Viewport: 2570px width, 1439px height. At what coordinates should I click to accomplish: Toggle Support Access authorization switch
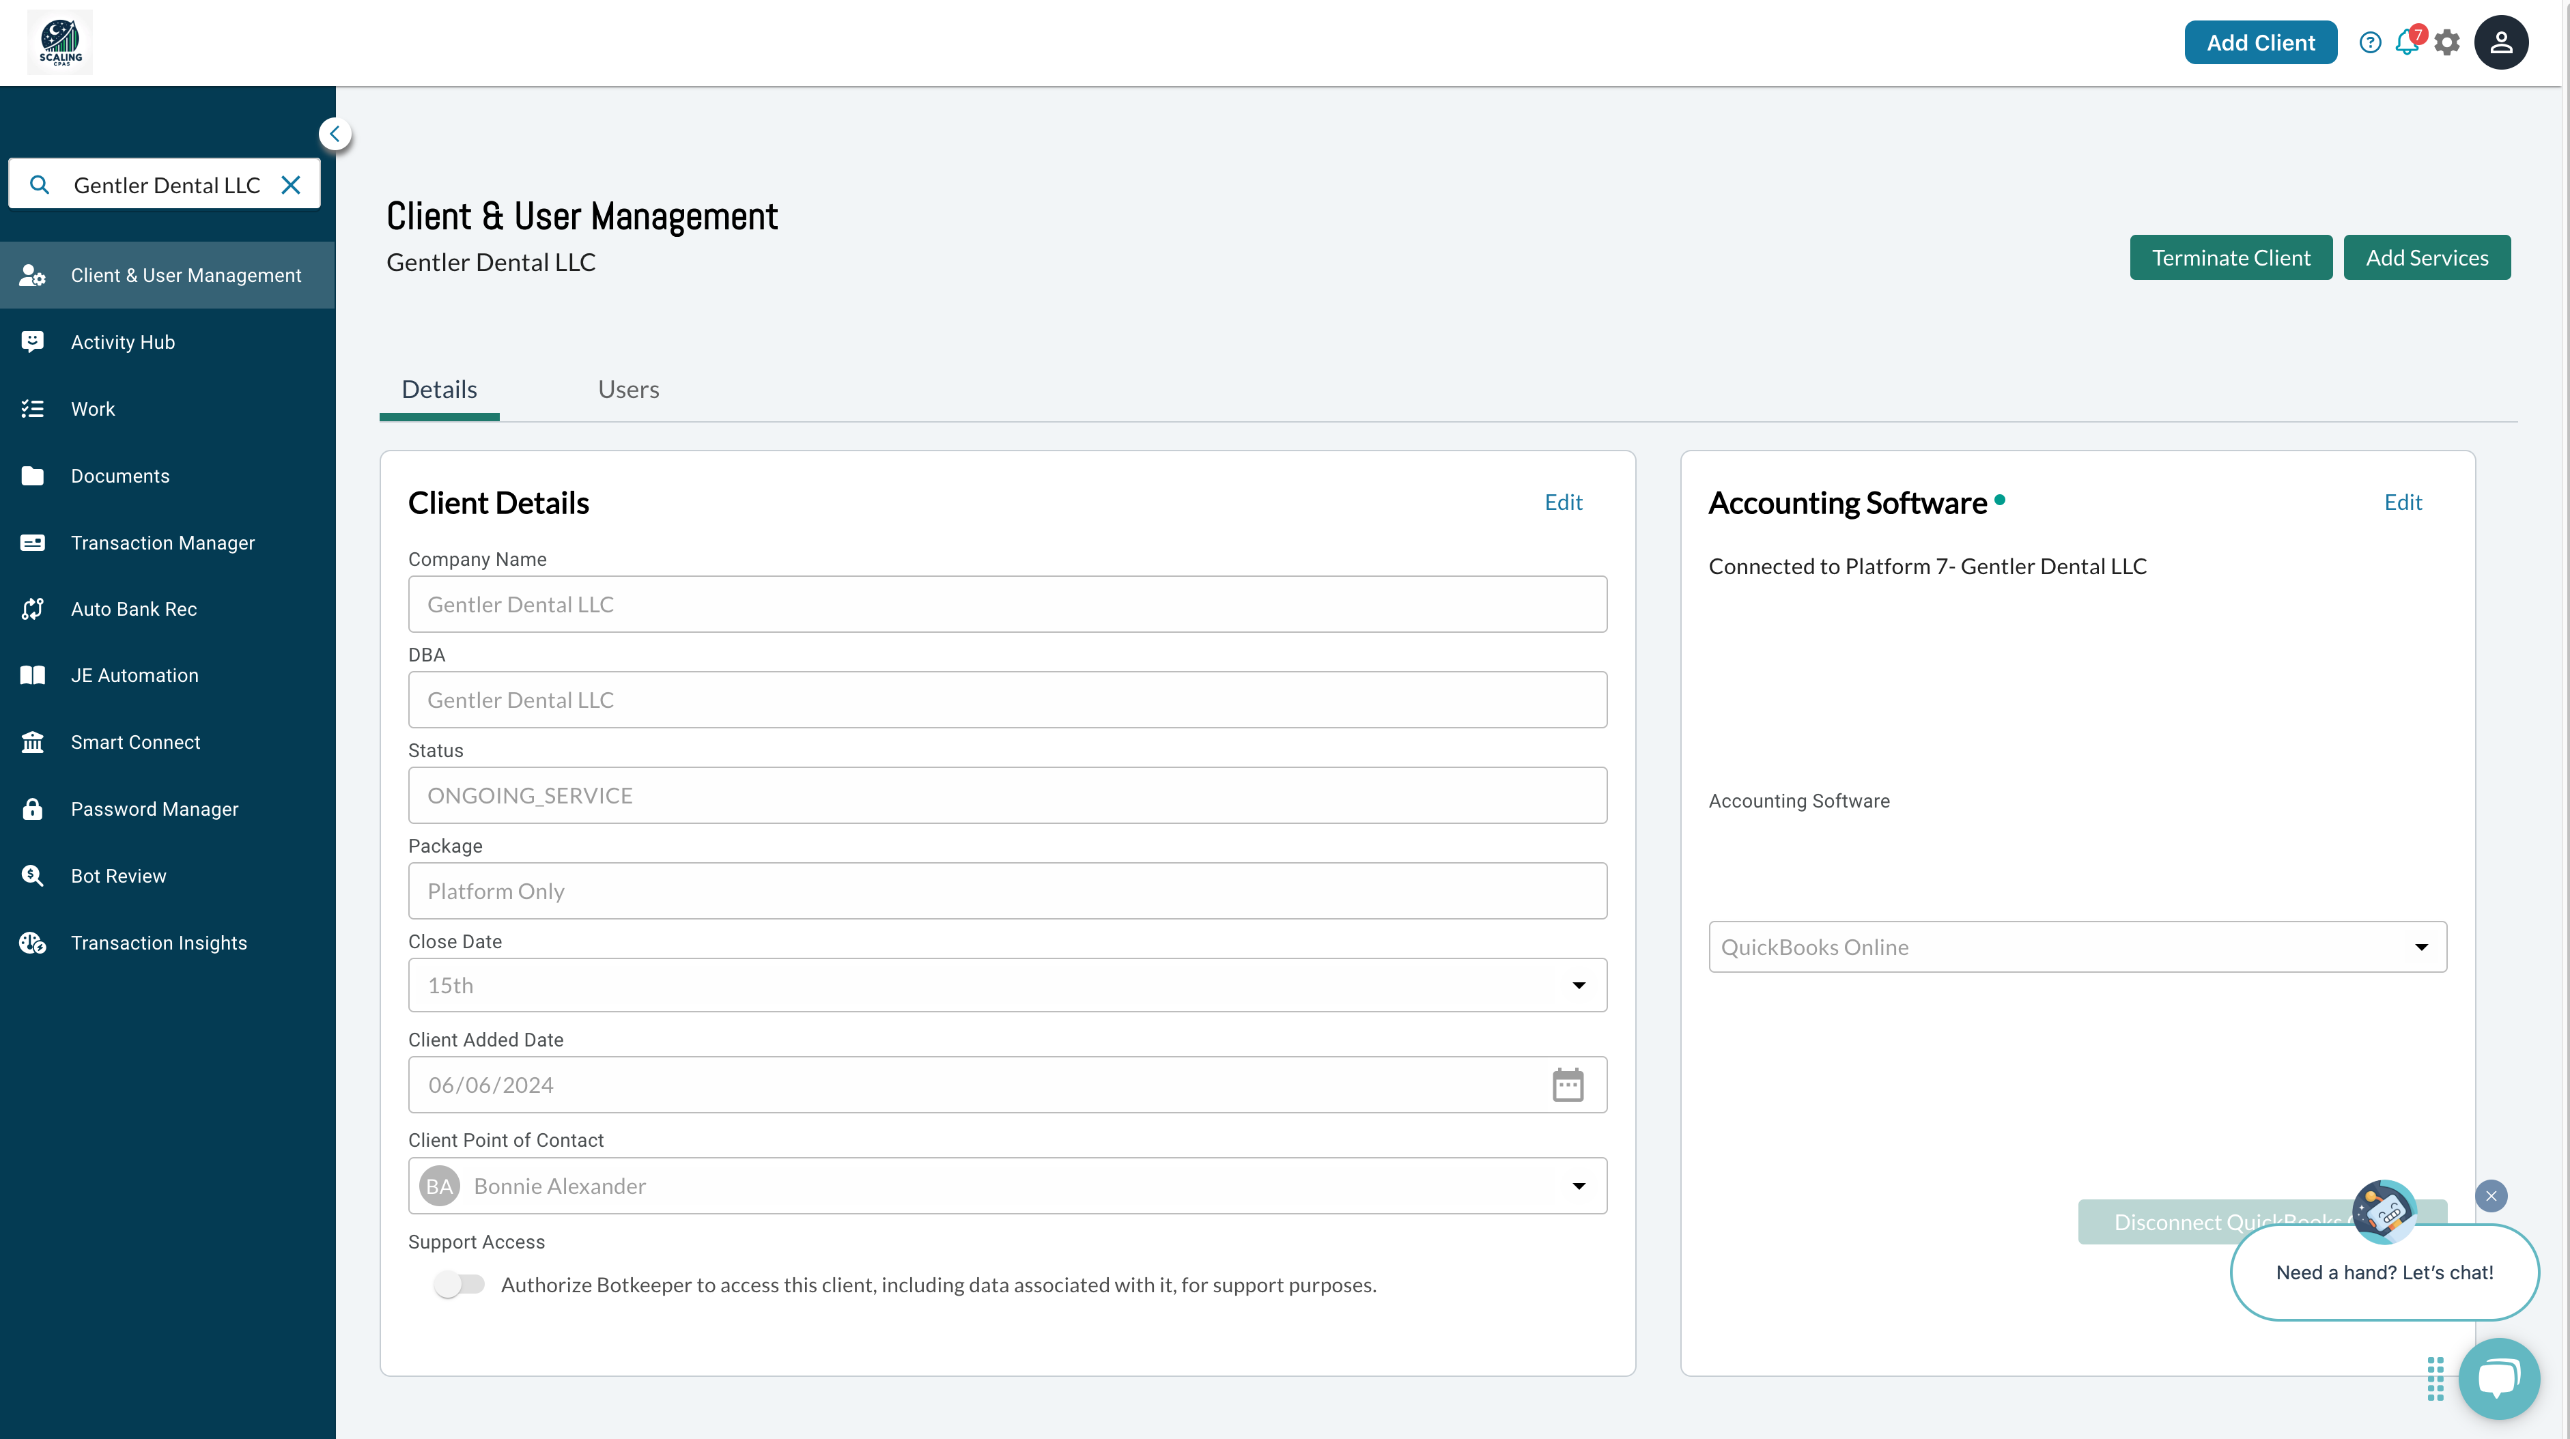(x=459, y=1283)
